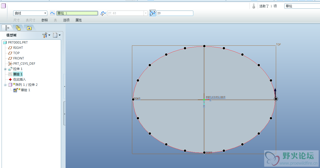Click the navigator panel collapse handle
The image size is (320, 168).
tap(65, 114)
